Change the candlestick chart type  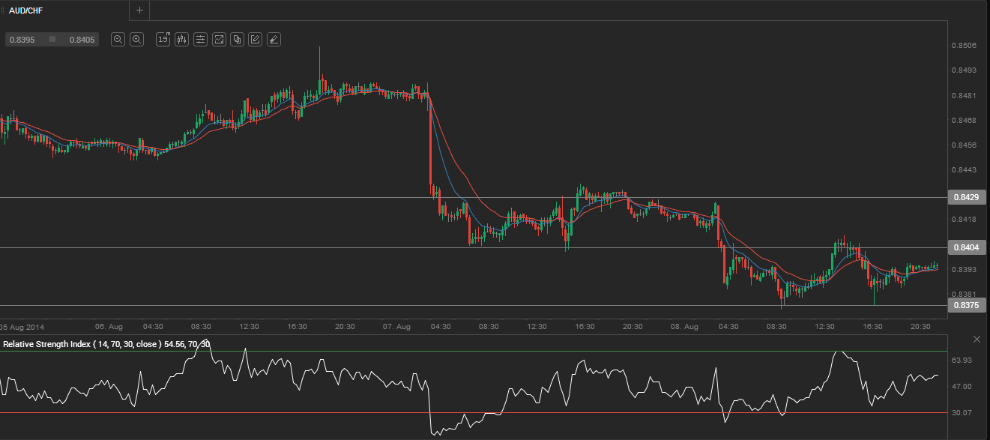coord(181,40)
